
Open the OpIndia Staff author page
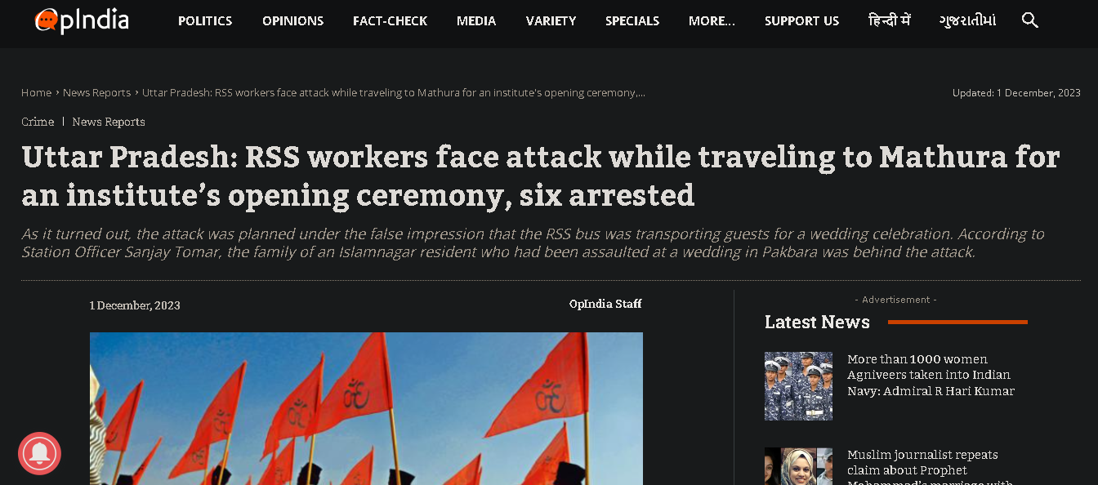(x=605, y=304)
